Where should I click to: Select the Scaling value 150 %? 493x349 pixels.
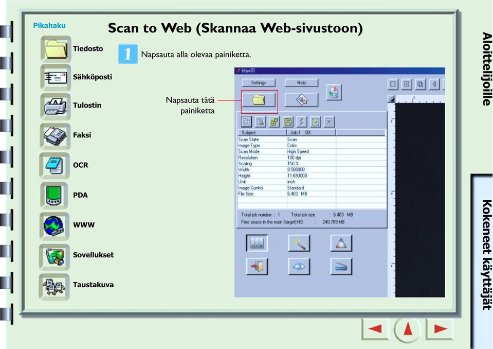293,164
